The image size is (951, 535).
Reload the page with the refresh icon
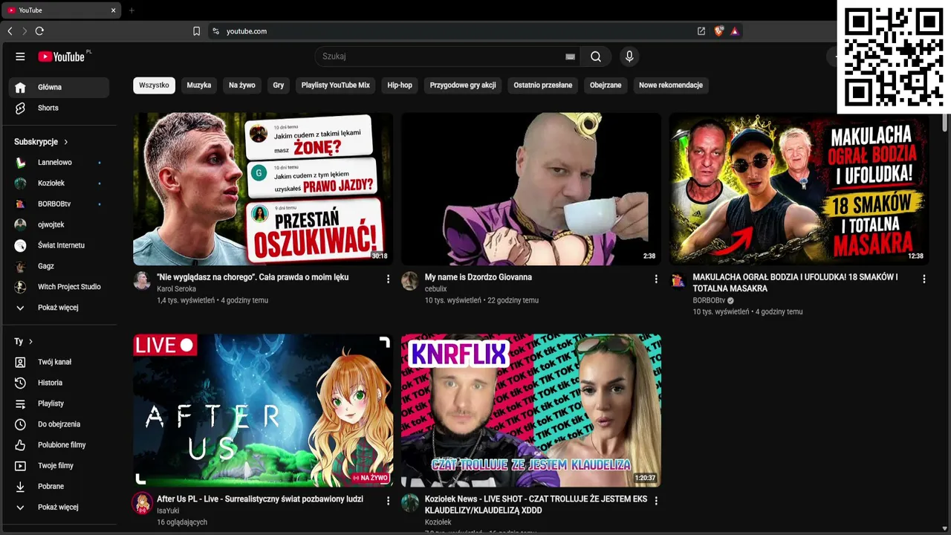(39, 31)
